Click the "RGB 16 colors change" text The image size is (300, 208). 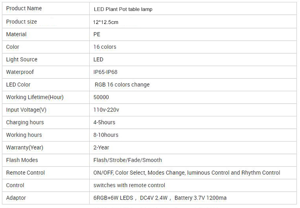122,85
